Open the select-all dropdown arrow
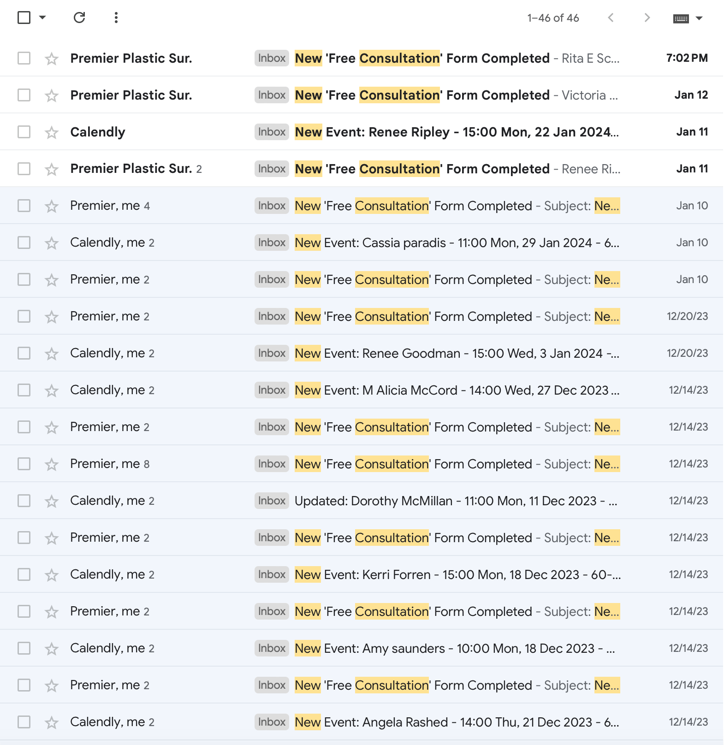This screenshot has height=745, width=724. coord(42,18)
